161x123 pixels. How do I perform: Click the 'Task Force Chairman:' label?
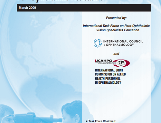pyautogui.click(x=102, y=121)
